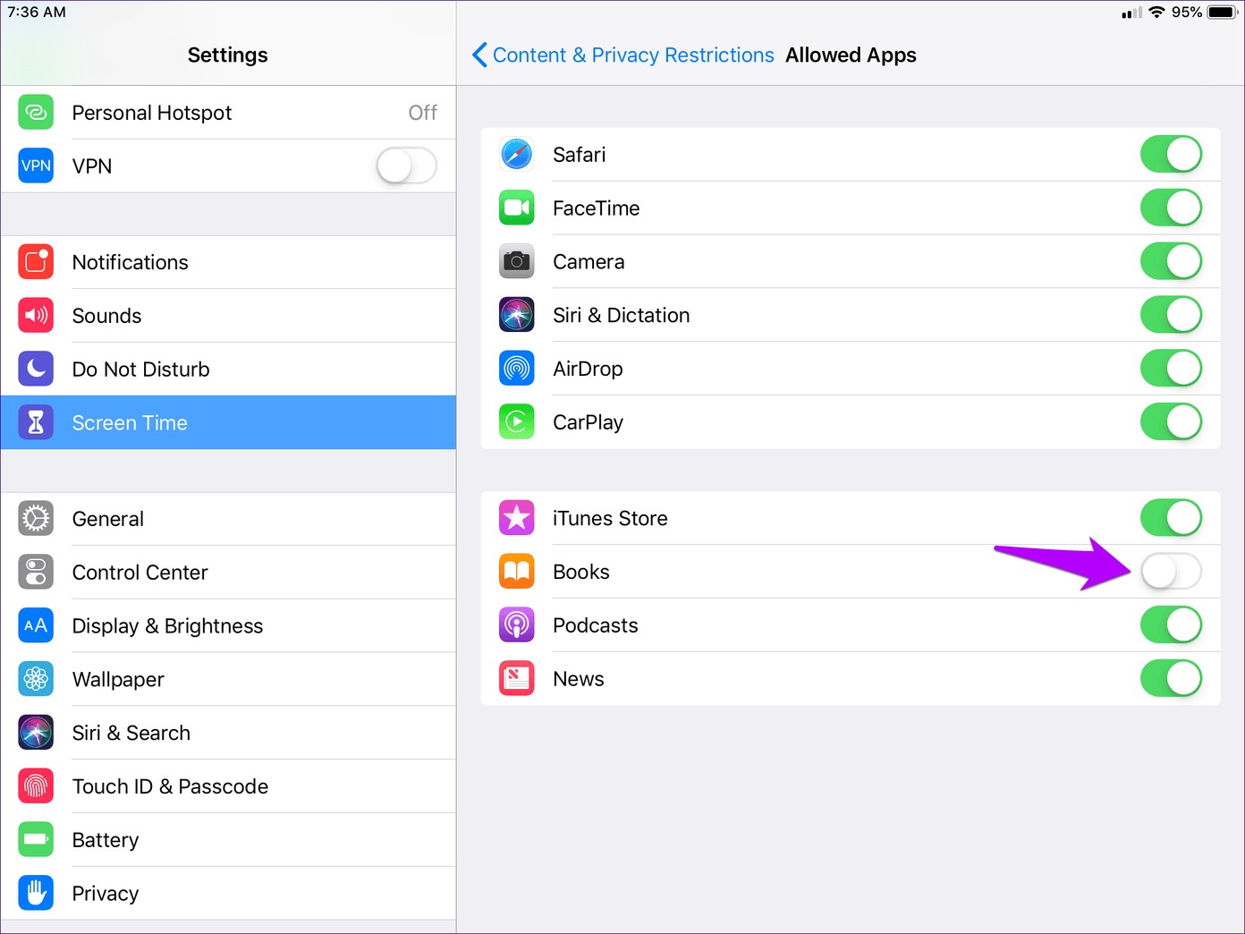Tap the CarPlay icon

point(516,422)
